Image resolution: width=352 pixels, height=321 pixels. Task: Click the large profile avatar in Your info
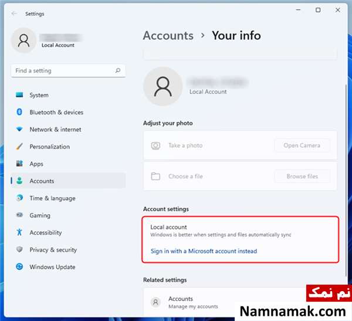[x=163, y=86]
